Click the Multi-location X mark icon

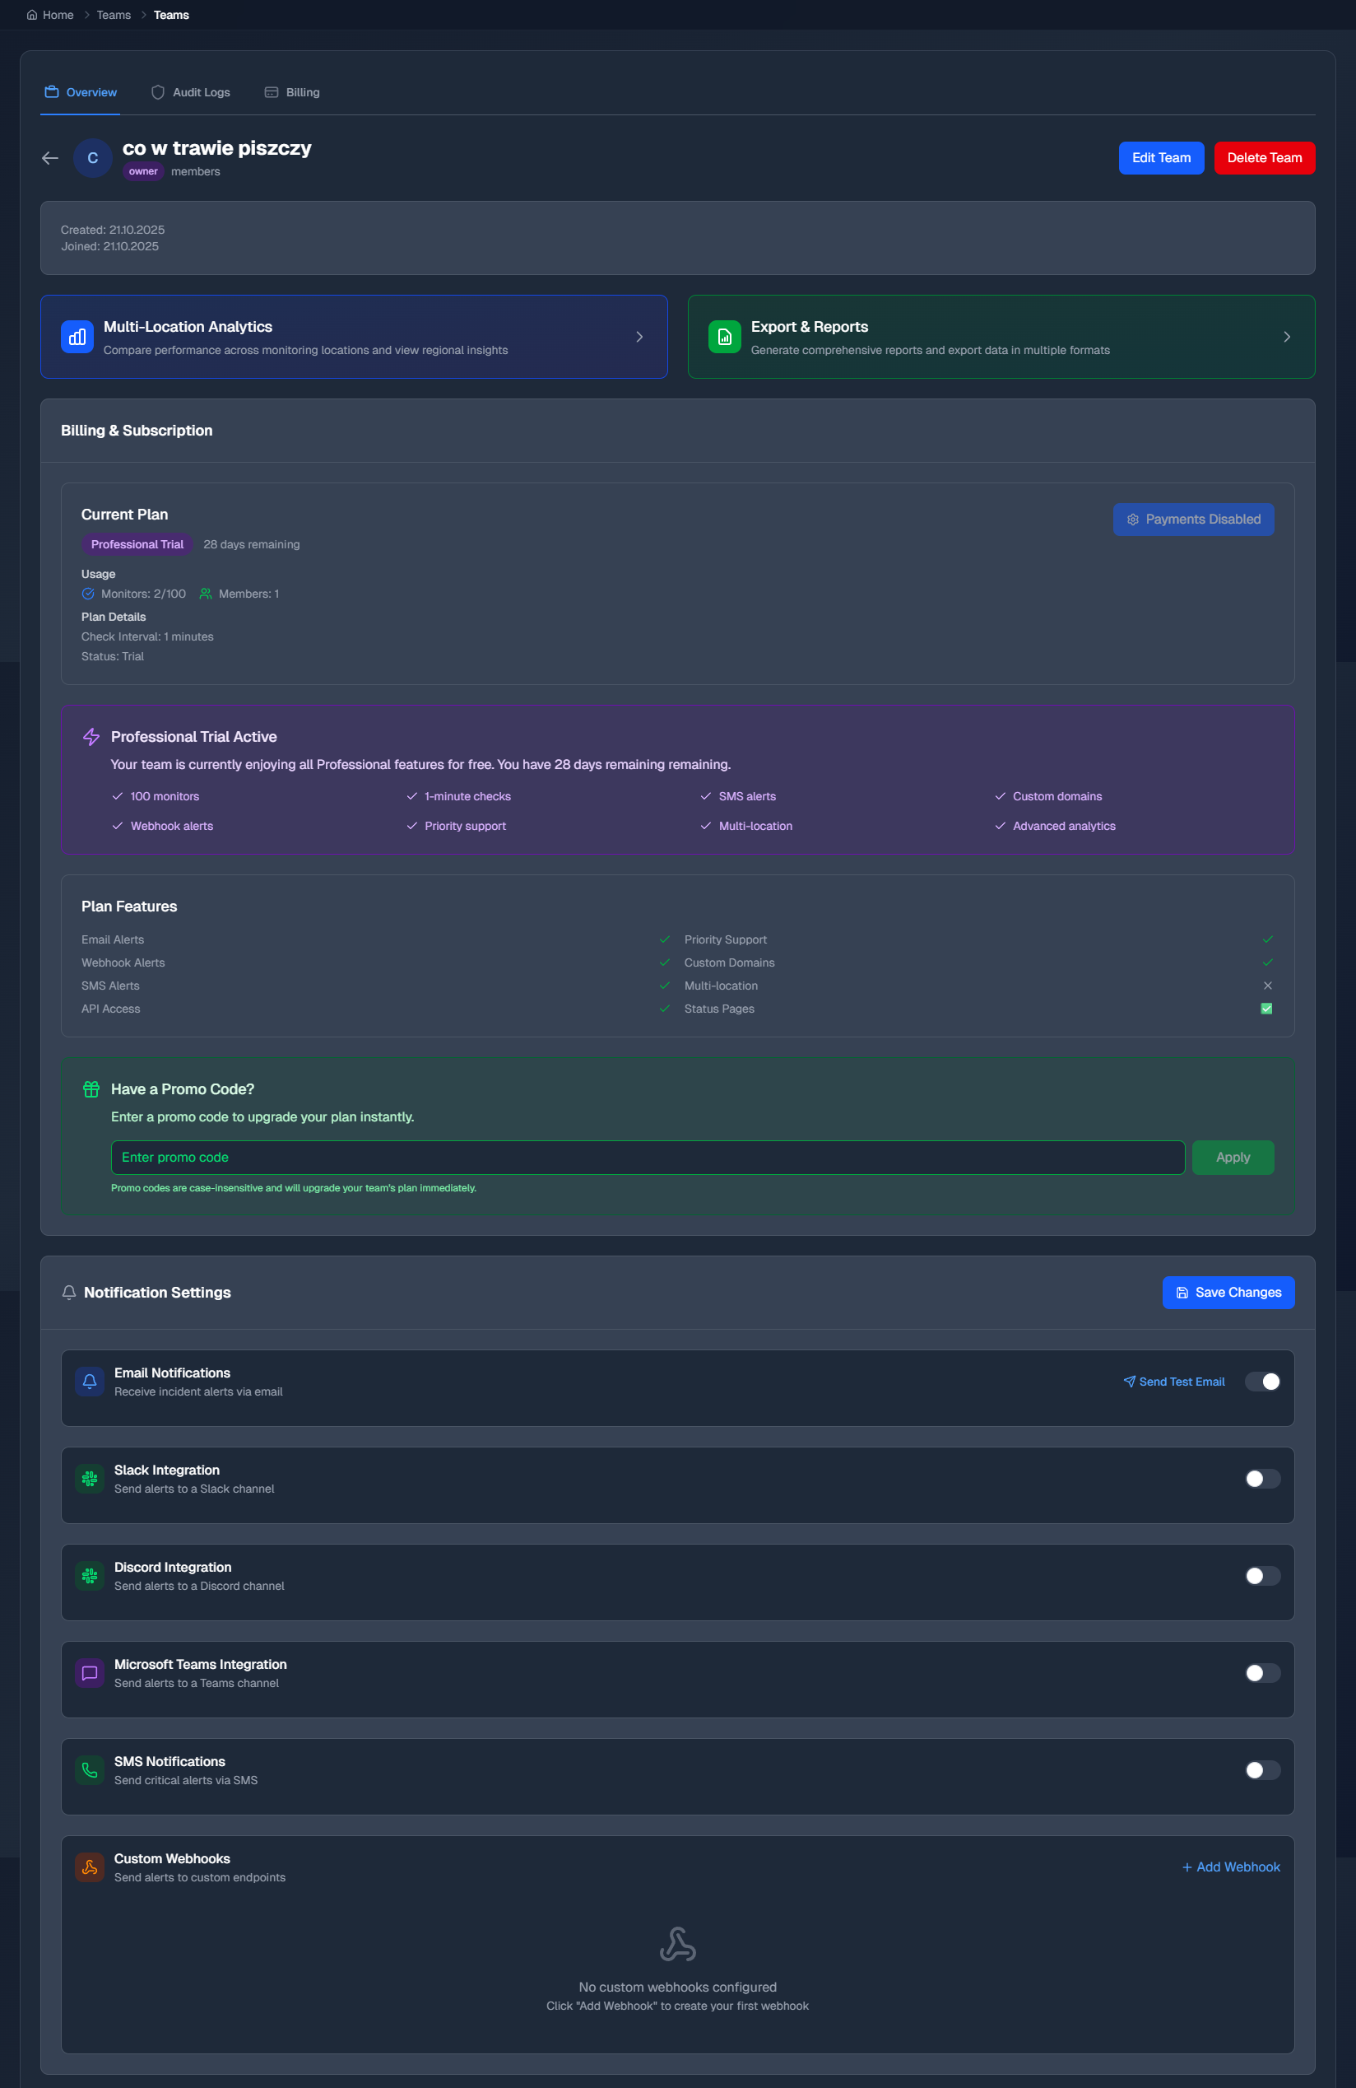click(x=1267, y=986)
